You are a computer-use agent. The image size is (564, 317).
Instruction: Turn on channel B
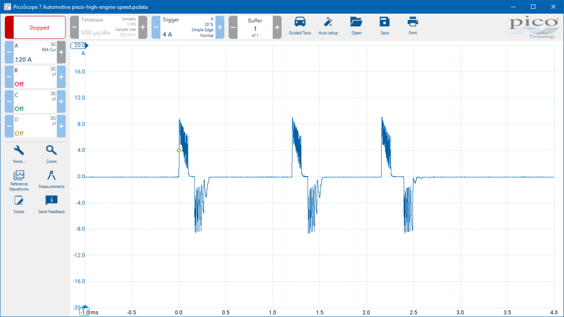(35, 77)
